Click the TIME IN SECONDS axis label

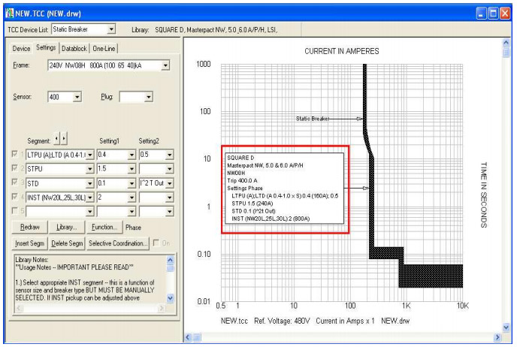(484, 195)
